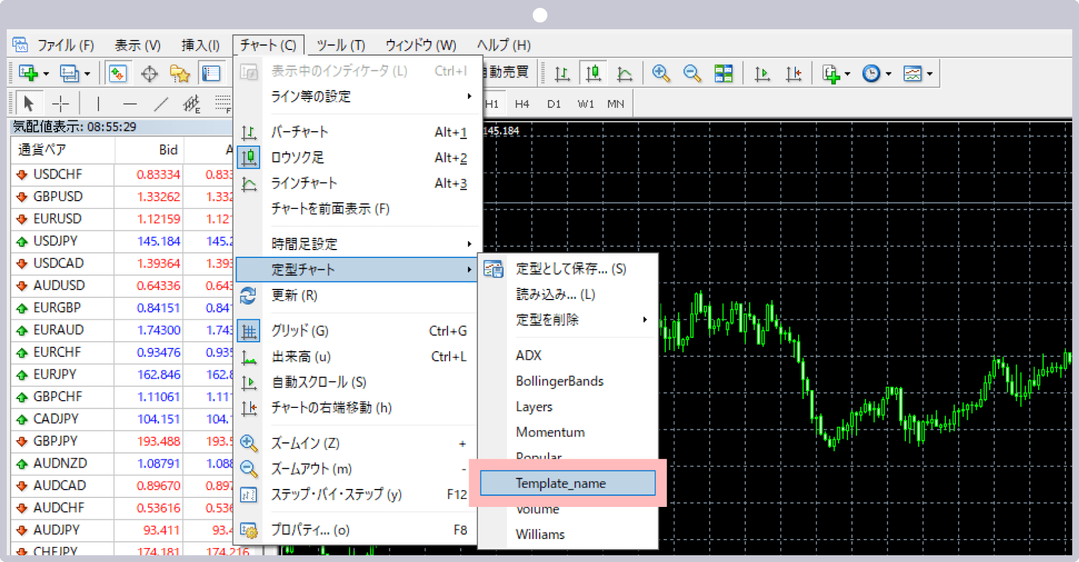Click the Favorites star icon
The image size is (1079, 562).
pyautogui.click(x=180, y=73)
